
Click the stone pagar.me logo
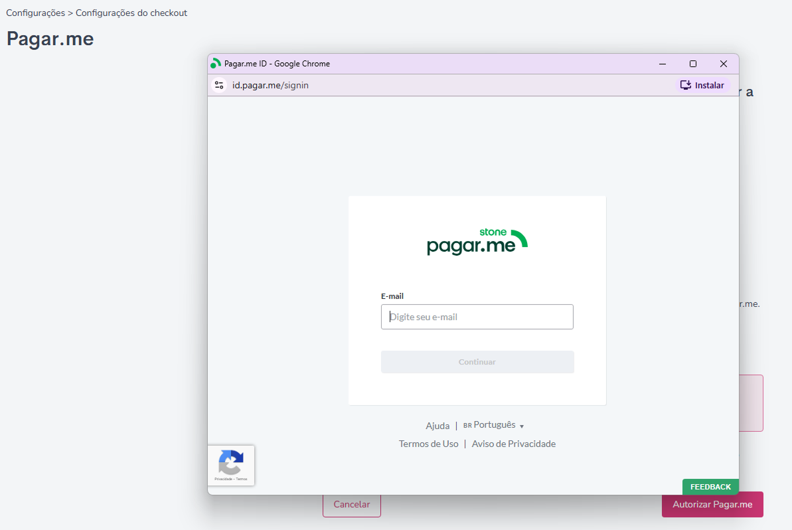(477, 242)
